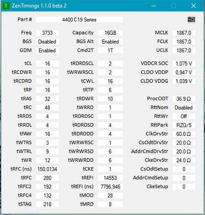This screenshot has height=215, width=205.
Task: Click the tSTAG value 218
Action: [x=47, y=204]
